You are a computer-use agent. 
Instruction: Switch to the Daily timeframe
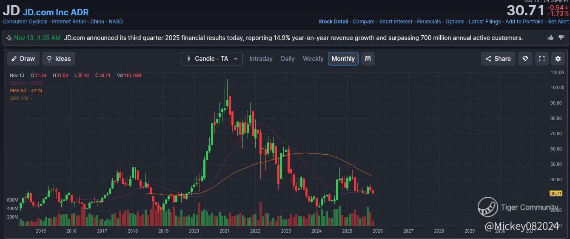[288, 59]
